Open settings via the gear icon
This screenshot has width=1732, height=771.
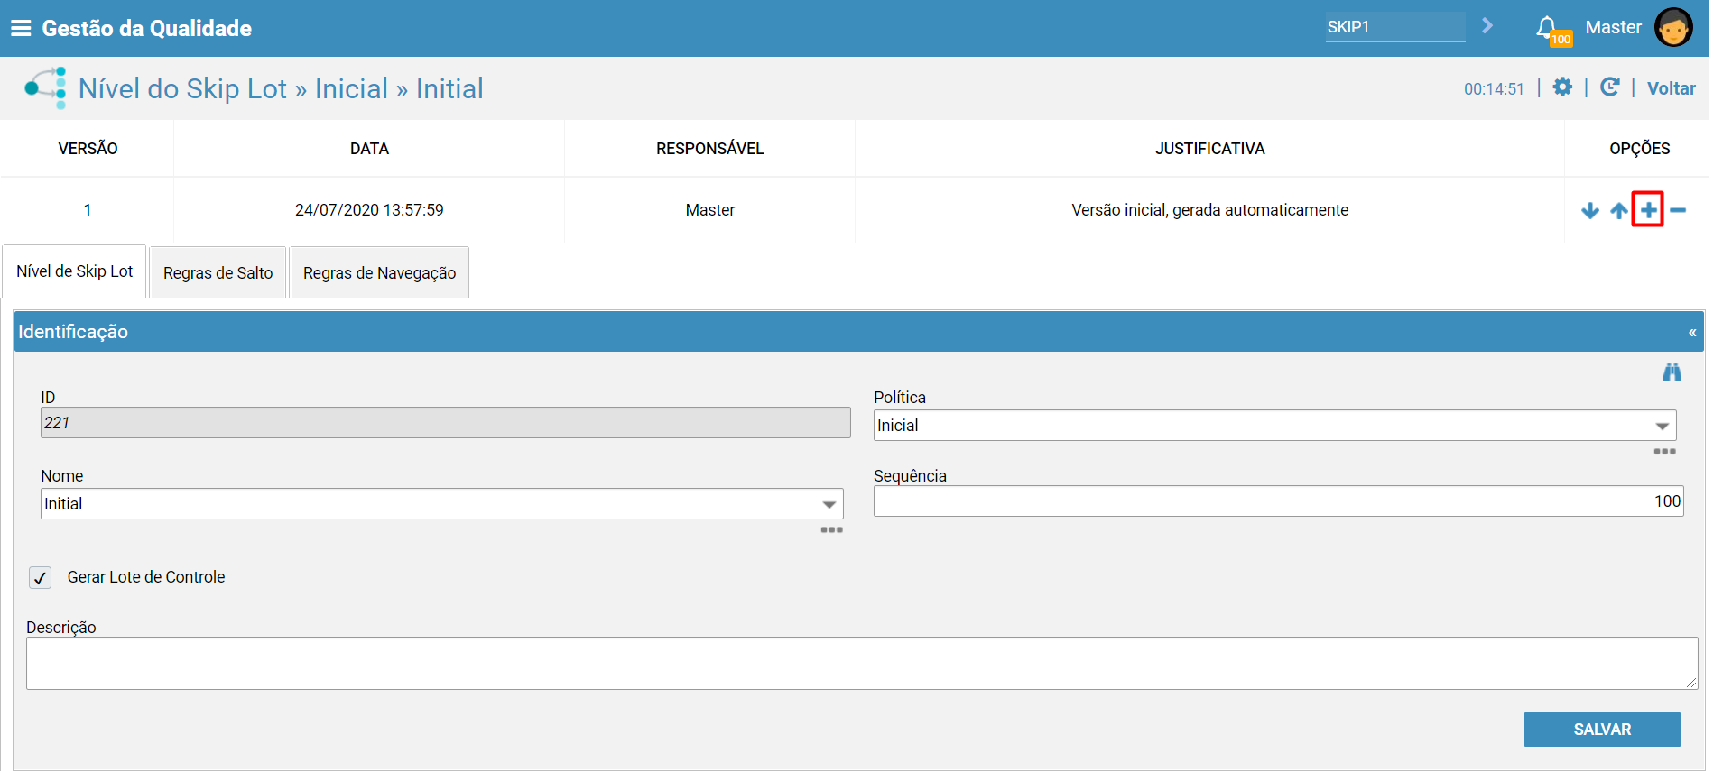[x=1562, y=87]
